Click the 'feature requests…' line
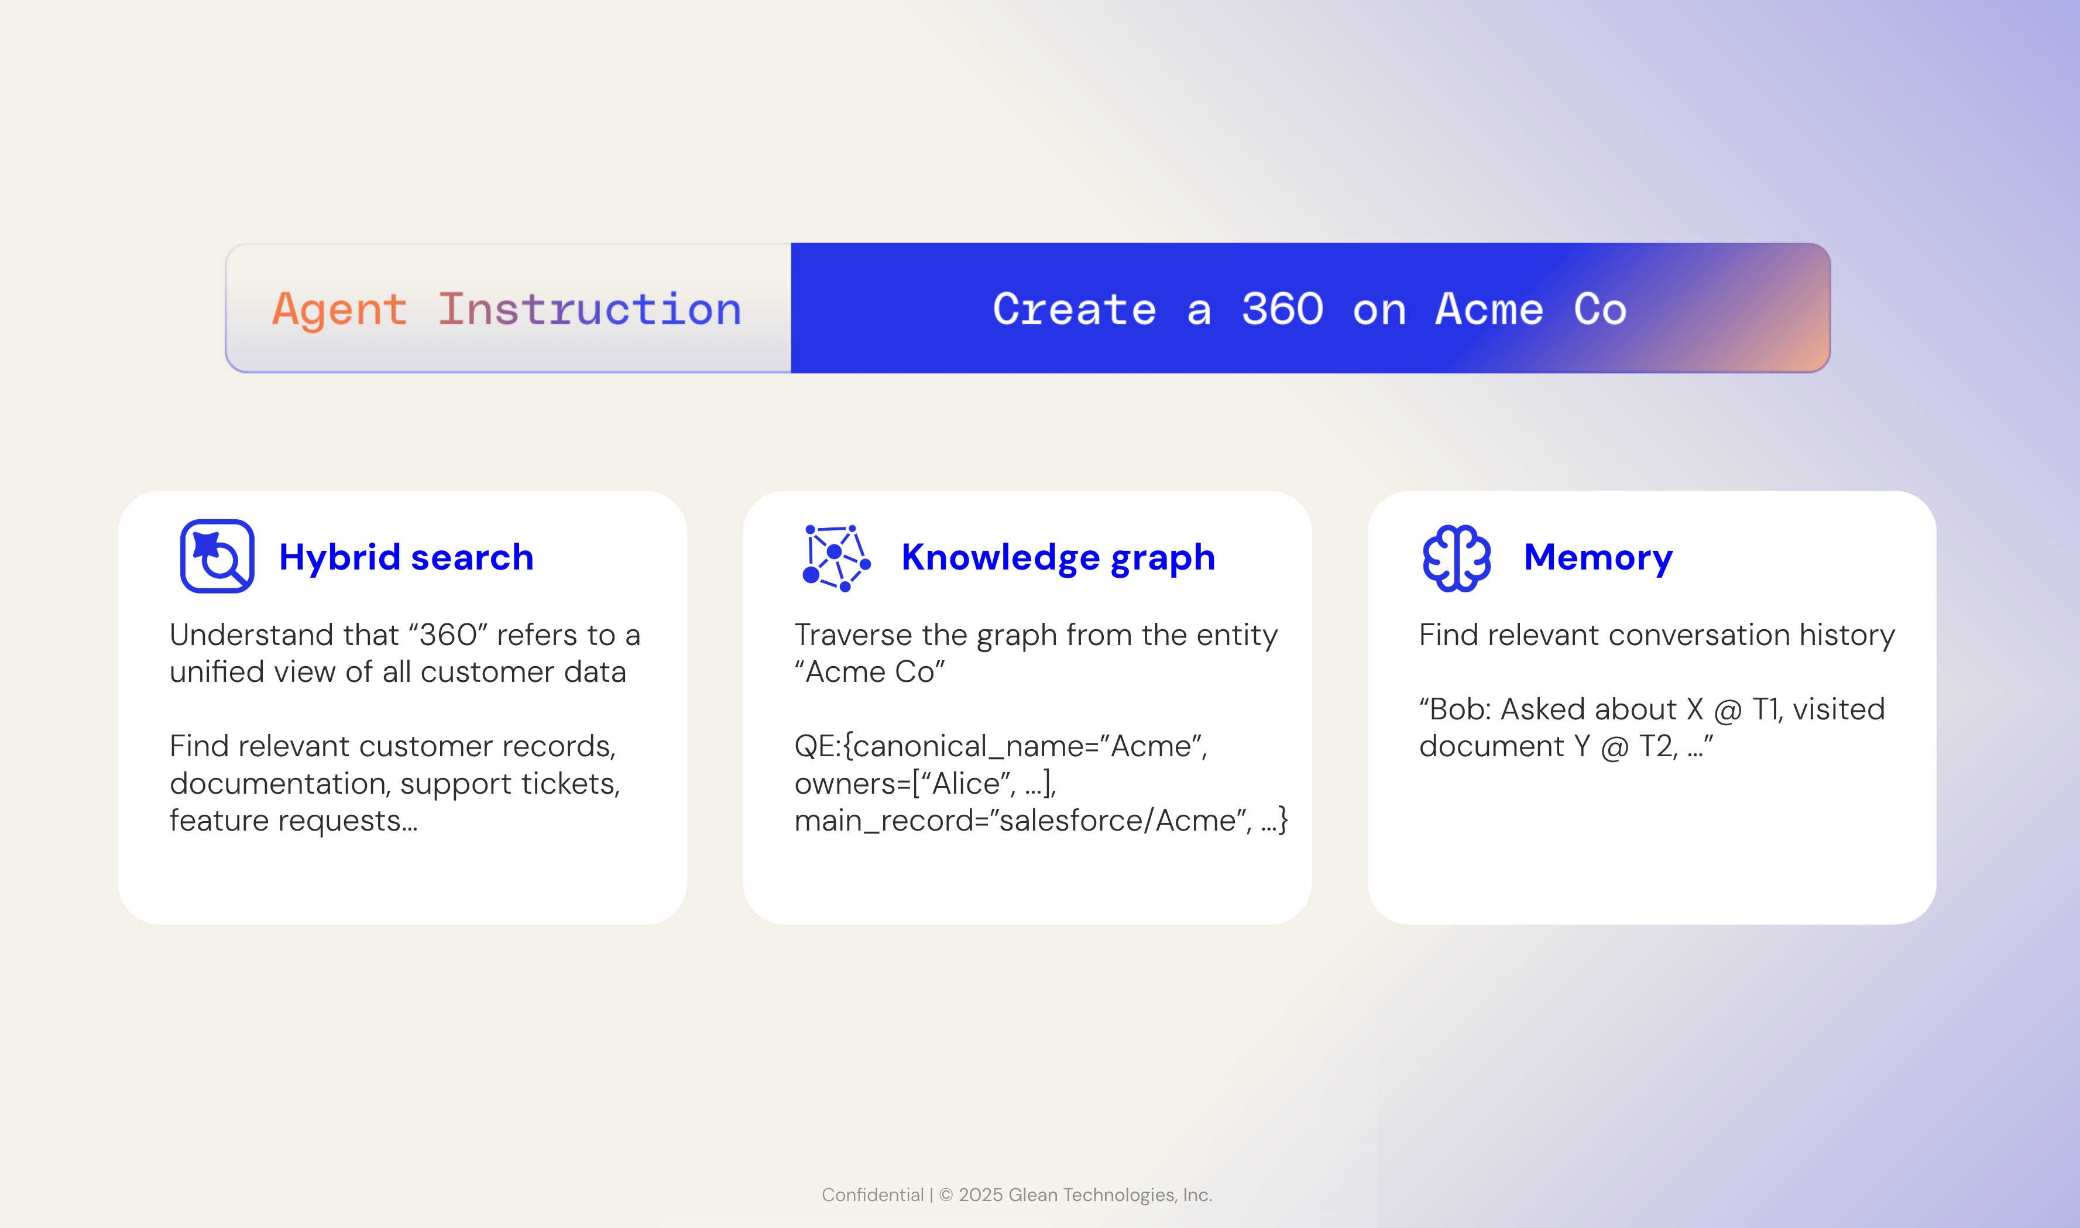This screenshot has height=1228, width=2080. click(294, 821)
